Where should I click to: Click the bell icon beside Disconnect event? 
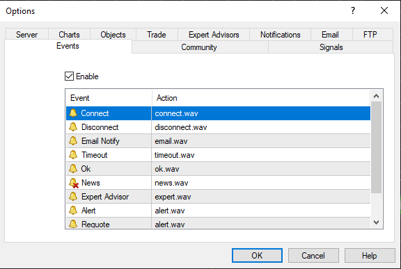73,127
